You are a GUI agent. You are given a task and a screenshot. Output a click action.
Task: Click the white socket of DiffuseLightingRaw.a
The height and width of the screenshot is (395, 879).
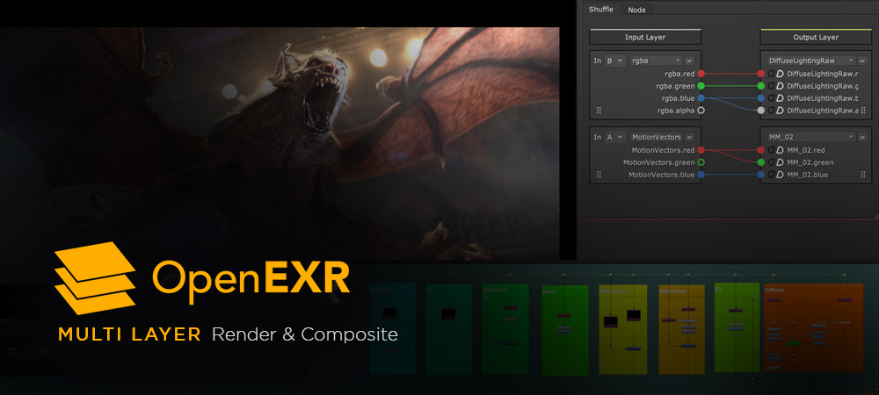pyautogui.click(x=760, y=111)
